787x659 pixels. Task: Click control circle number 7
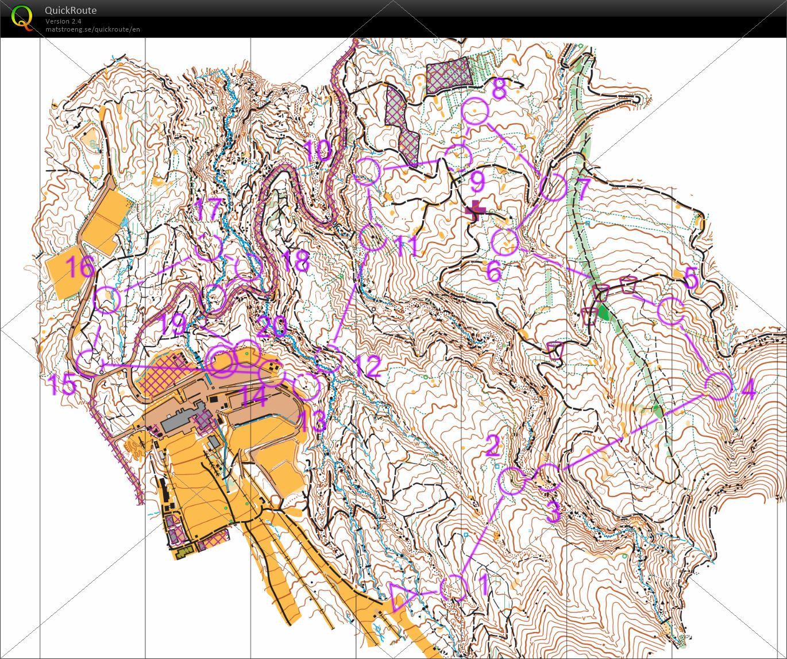click(x=554, y=188)
